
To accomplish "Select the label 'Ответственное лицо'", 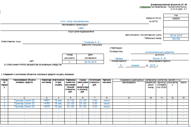I will pyautogui.click(x=11, y=41).
